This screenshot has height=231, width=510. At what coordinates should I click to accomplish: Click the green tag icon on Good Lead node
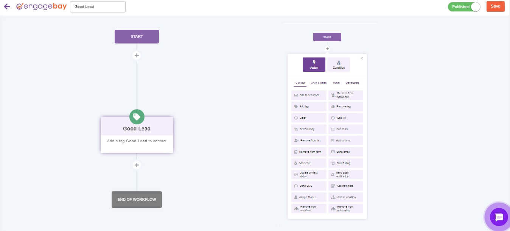(137, 117)
